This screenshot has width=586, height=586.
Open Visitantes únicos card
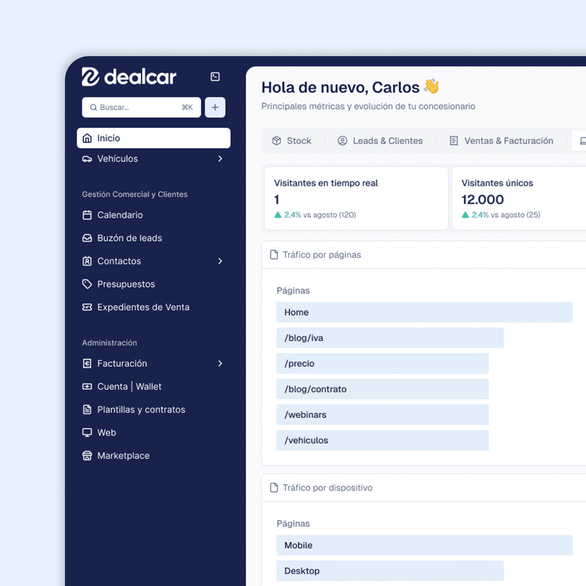pyautogui.click(x=519, y=198)
